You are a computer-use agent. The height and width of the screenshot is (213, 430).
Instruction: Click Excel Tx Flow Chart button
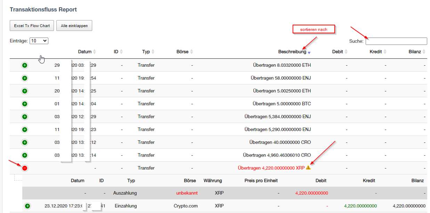(x=32, y=26)
